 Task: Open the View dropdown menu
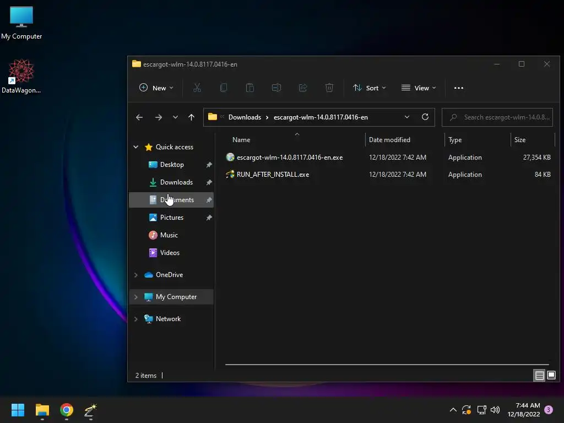pos(419,88)
